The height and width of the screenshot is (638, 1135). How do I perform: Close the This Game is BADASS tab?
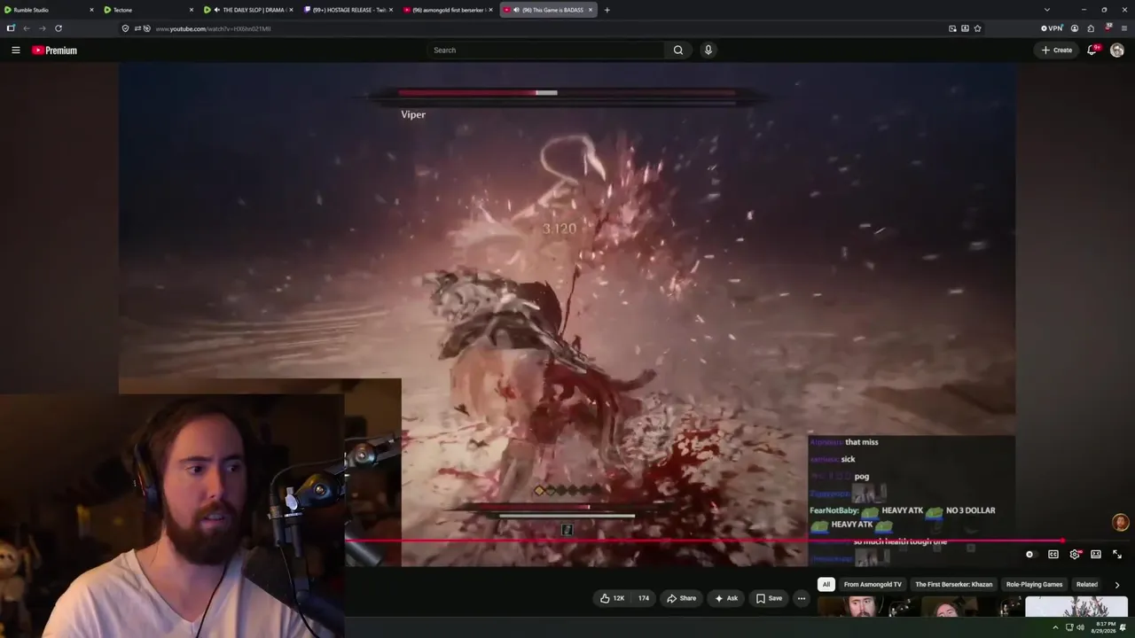pyautogui.click(x=590, y=10)
